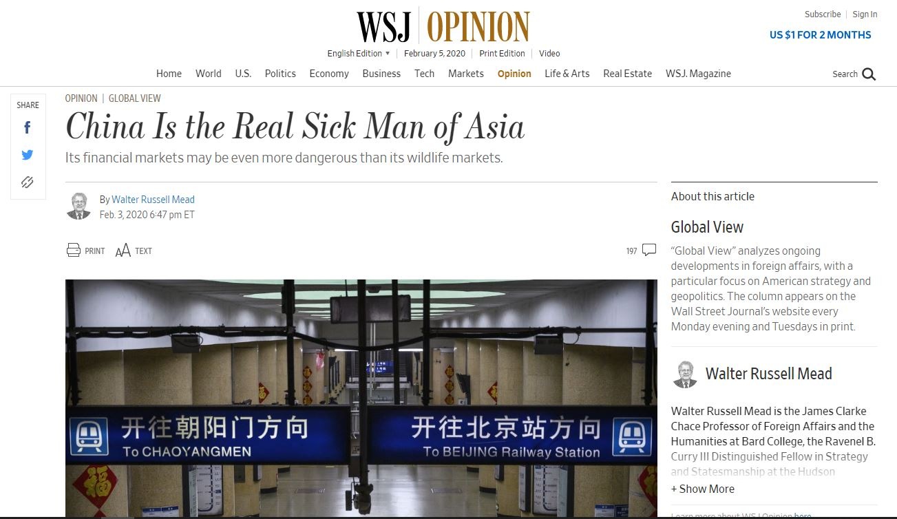Open the English Edition dropdown
Viewport: 897px width, 519px height.
[359, 54]
